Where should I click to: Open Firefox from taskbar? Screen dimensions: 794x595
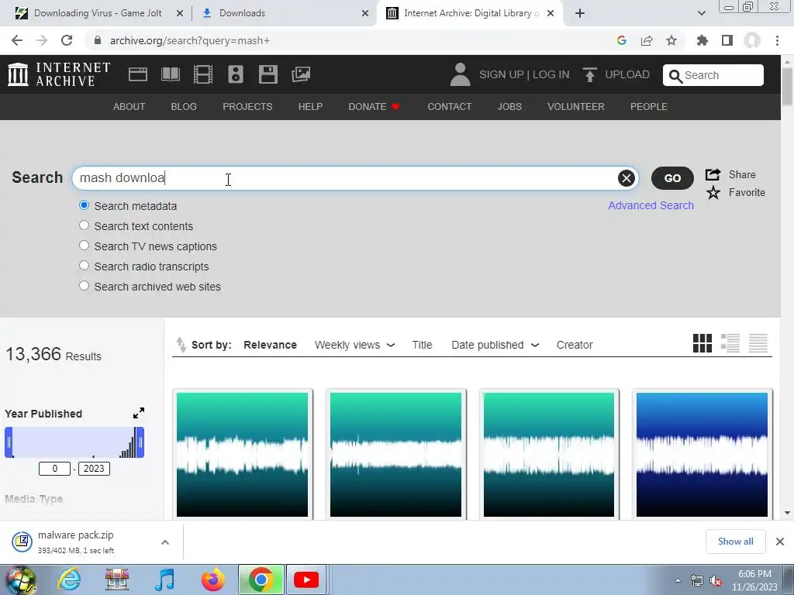pyautogui.click(x=212, y=580)
